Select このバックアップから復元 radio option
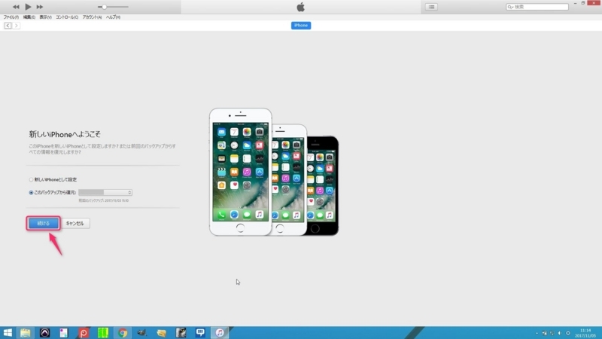This screenshot has height=339, width=602. click(x=31, y=193)
